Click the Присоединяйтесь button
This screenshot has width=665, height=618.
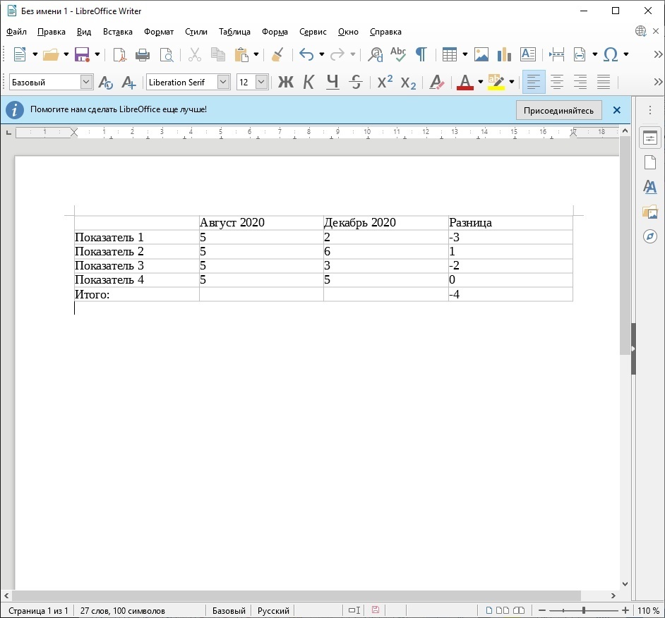click(558, 111)
